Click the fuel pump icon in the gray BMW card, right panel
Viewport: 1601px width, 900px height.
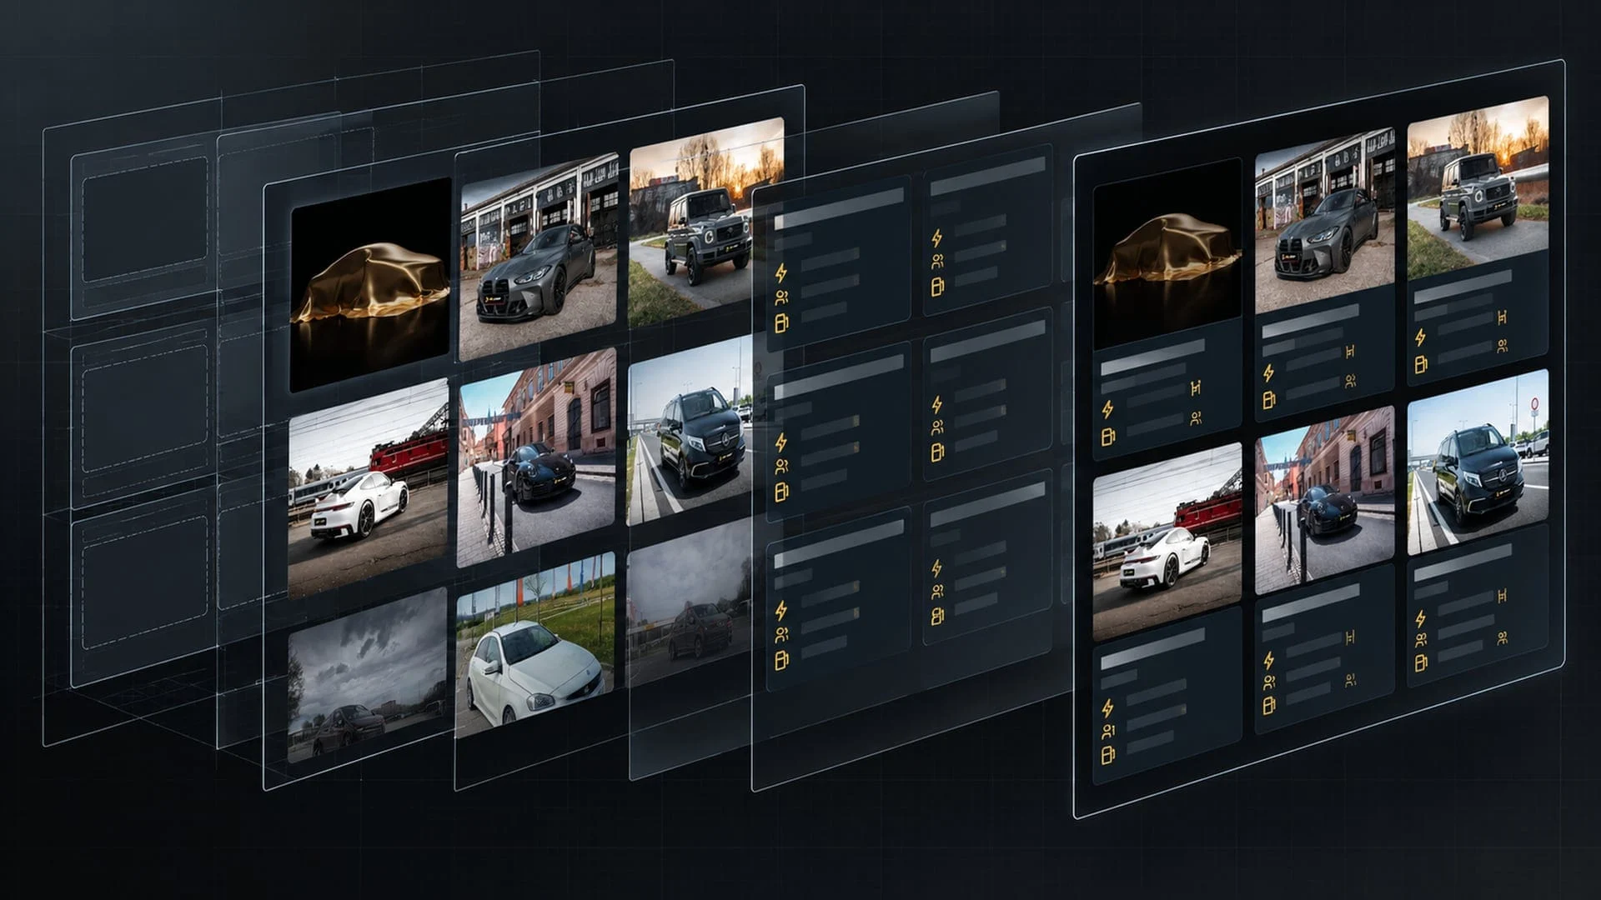[1269, 400]
